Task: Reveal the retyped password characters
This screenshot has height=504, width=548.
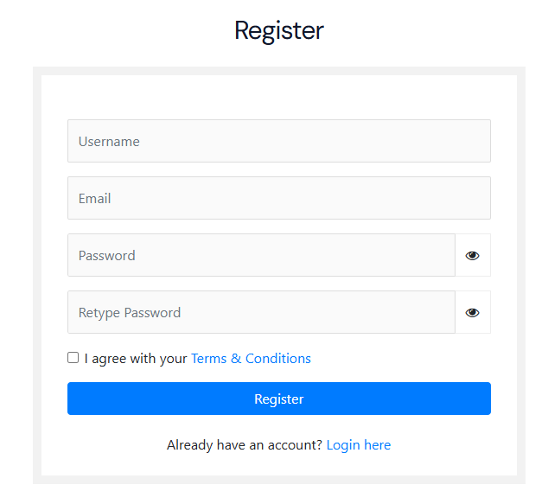Action: 472,312
